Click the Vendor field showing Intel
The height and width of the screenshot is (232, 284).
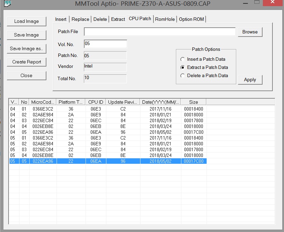click(x=105, y=67)
